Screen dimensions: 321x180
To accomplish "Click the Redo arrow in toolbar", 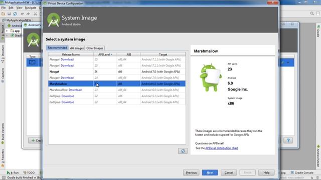I will pos(28,13).
